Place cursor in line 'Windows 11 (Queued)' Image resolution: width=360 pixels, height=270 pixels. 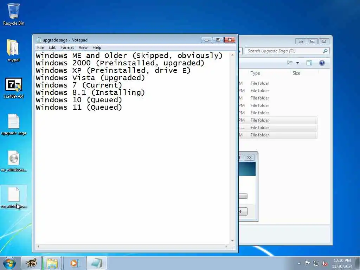tap(79, 107)
